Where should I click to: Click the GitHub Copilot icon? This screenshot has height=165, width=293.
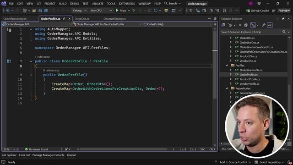pos(248,11)
